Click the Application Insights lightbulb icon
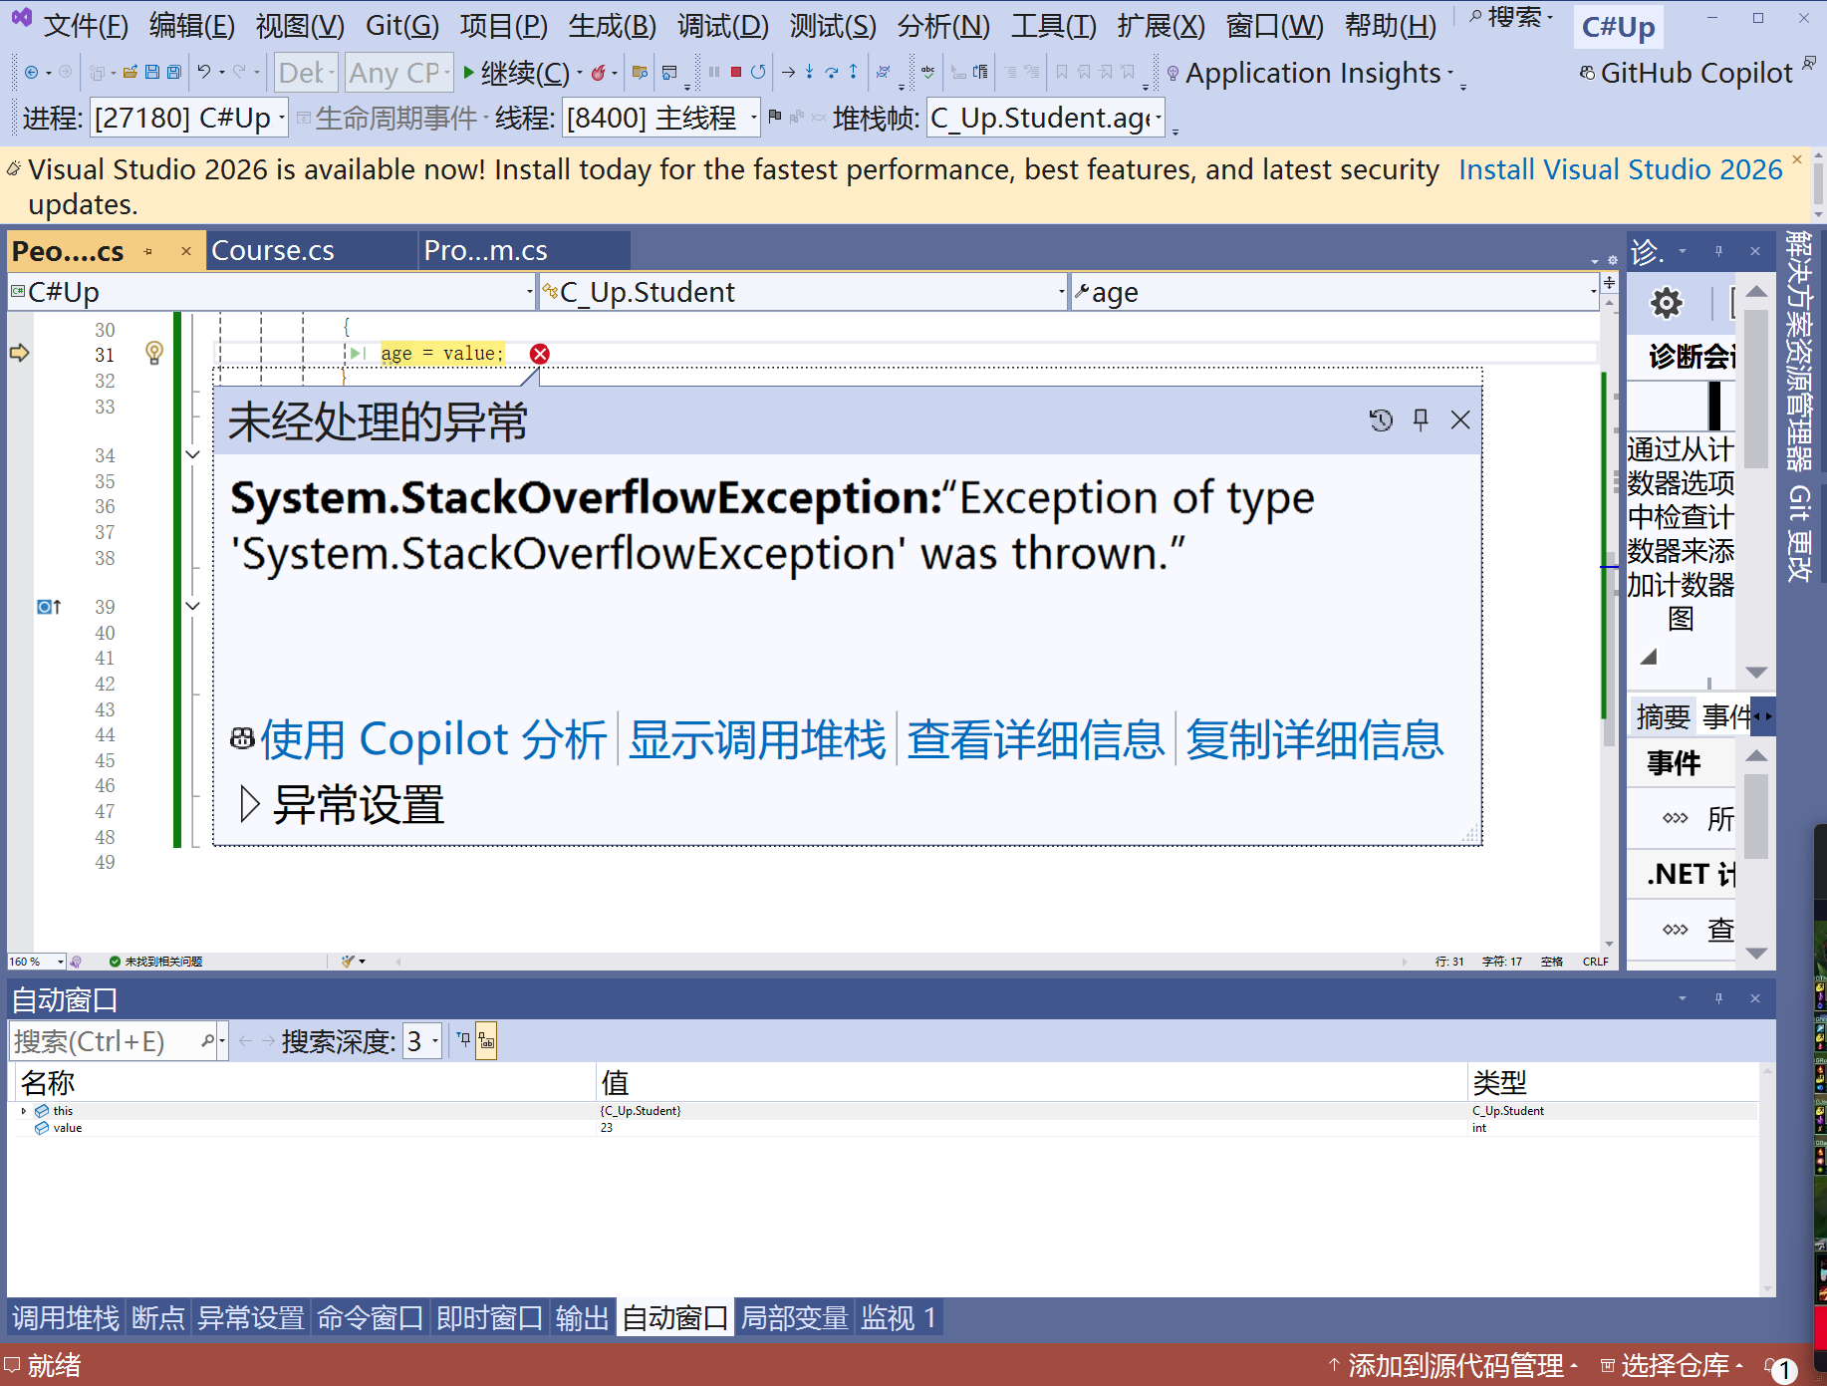 click(1174, 74)
